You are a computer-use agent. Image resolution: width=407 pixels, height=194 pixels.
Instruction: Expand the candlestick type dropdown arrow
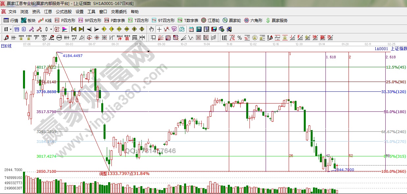51,29
